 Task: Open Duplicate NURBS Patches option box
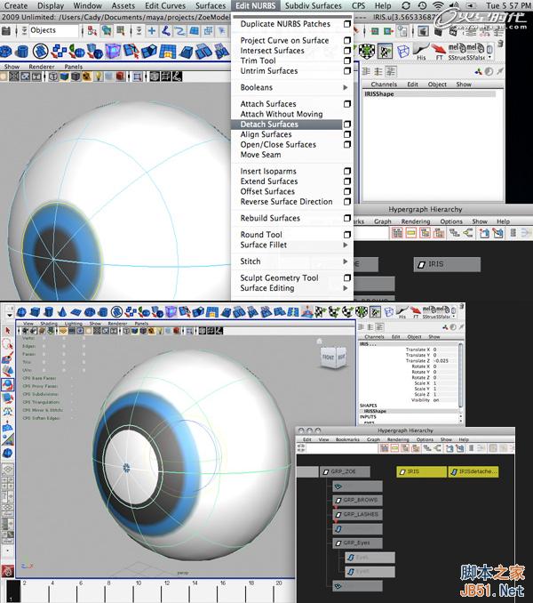[347, 24]
